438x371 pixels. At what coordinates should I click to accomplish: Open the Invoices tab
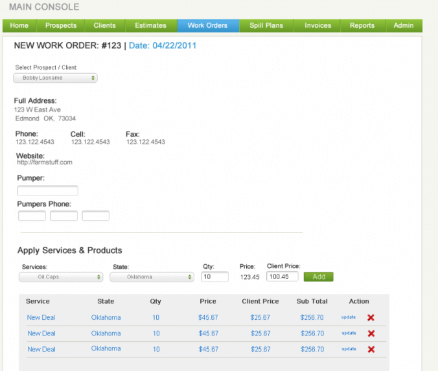tap(318, 25)
